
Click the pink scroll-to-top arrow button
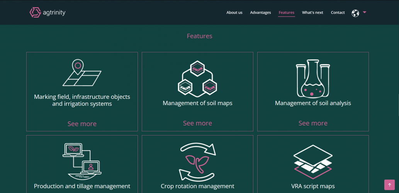click(x=389, y=185)
